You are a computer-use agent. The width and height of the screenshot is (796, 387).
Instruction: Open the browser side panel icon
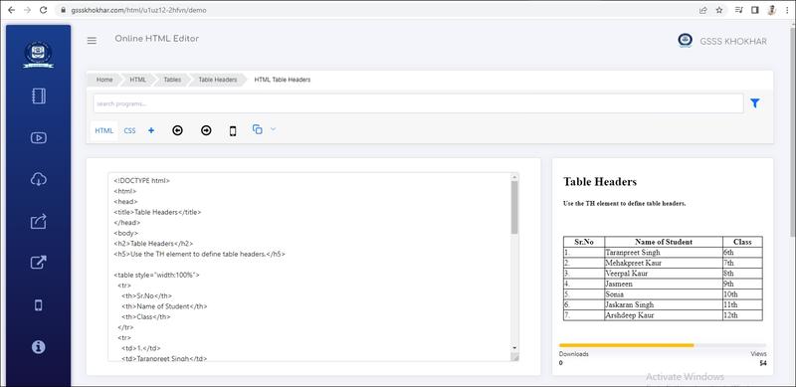(755, 10)
